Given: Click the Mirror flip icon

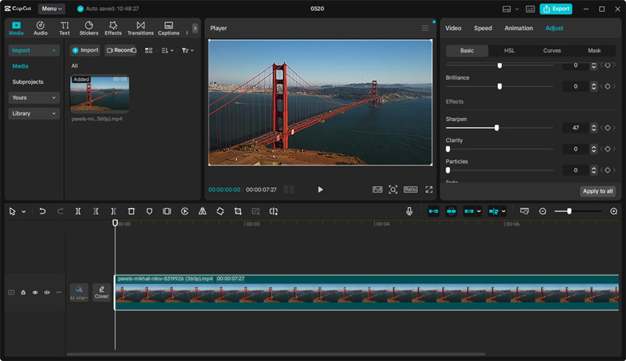Looking at the screenshot, I should [203, 211].
